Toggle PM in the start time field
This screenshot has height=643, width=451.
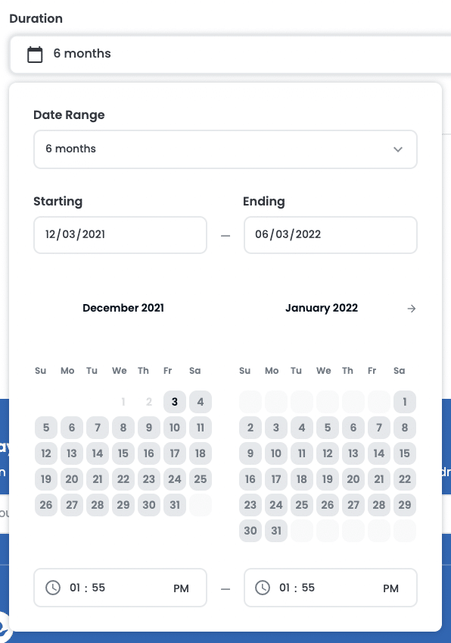pyautogui.click(x=181, y=588)
